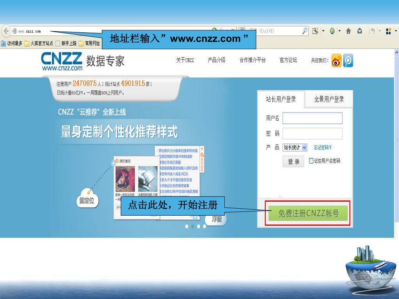Select the third banner carousel dot
This screenshot has width=399, height=299.
pos(198,226)
